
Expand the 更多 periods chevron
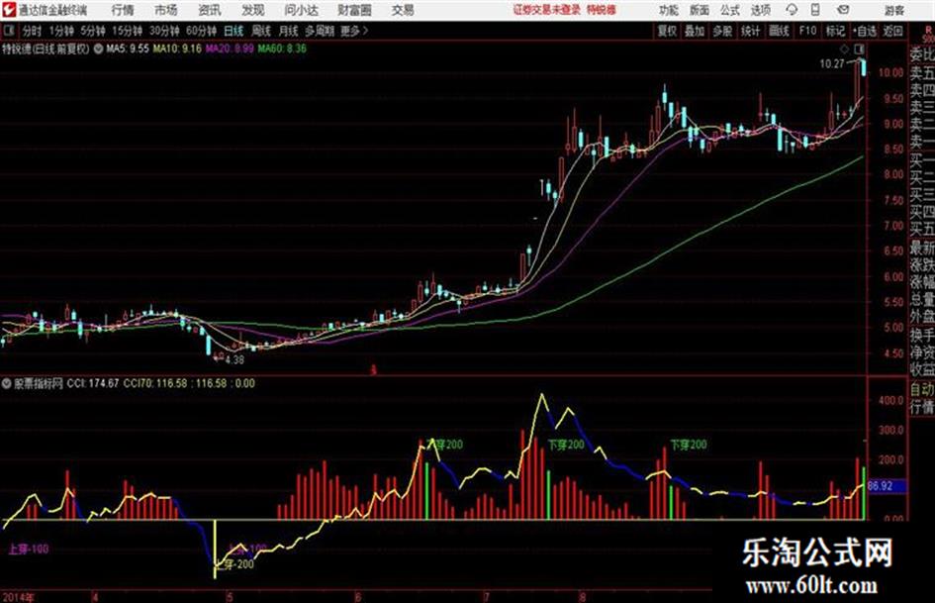click(355, 31)
